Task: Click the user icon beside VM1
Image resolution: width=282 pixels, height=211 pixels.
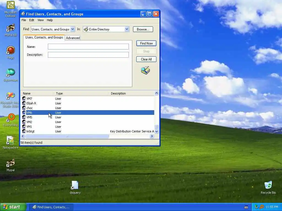Action: pos(24,126)
